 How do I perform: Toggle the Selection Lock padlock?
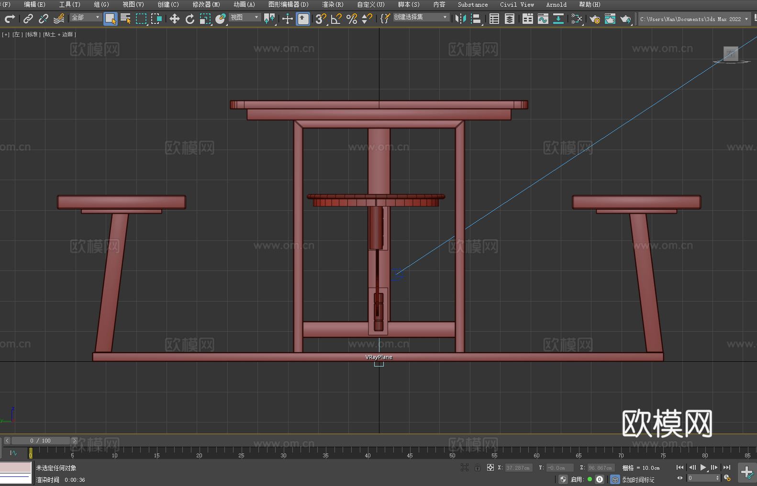[477, 467]
